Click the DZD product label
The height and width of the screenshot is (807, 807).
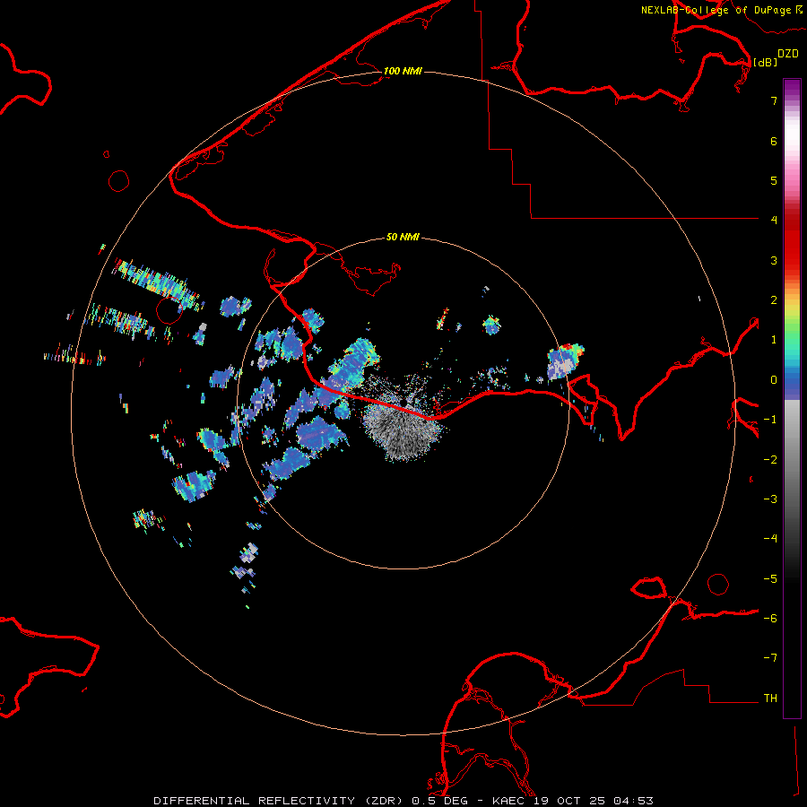tap(788, 54)
